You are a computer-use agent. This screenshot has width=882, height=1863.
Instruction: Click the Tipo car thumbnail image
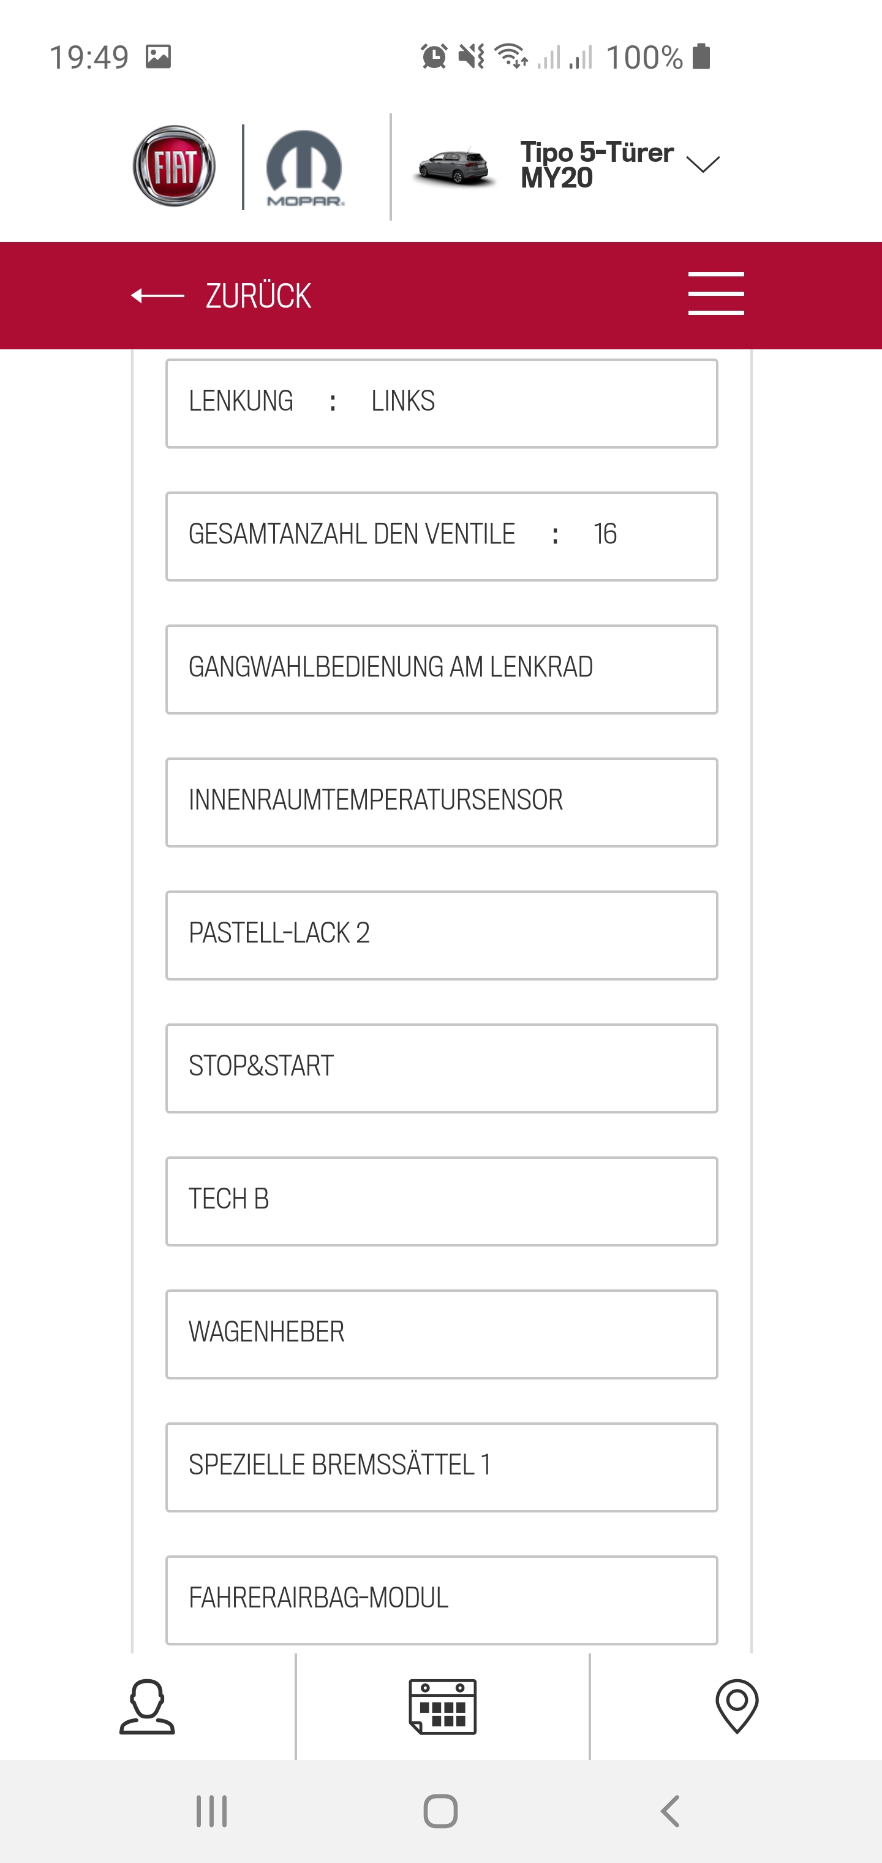454,166
